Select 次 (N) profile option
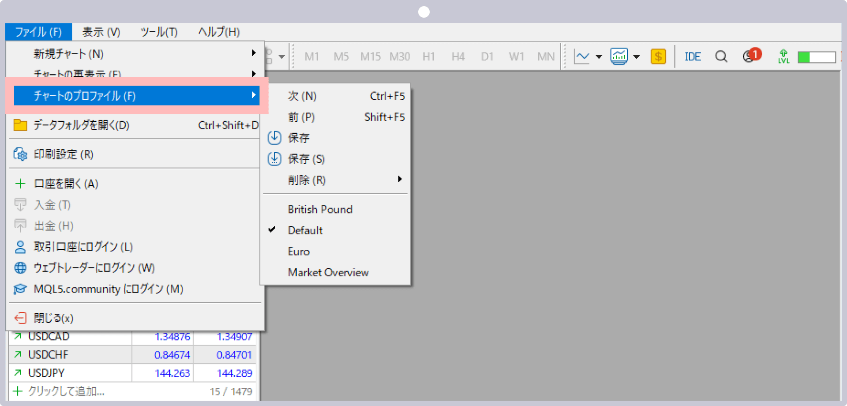Image resolution: width=847 pixels, height=406 pixels. click(x=336, y=96)
